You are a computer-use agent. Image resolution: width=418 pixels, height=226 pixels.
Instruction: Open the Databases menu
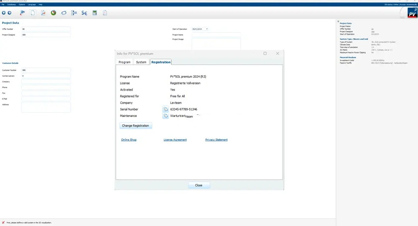click(11, 5)
